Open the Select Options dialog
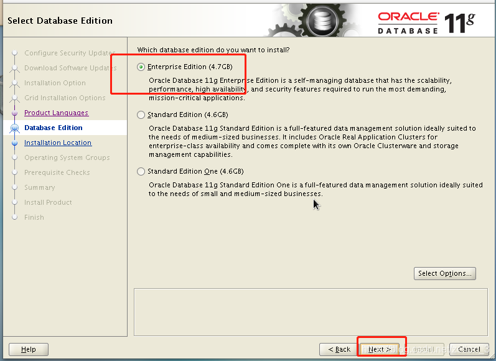 [445, 273]
